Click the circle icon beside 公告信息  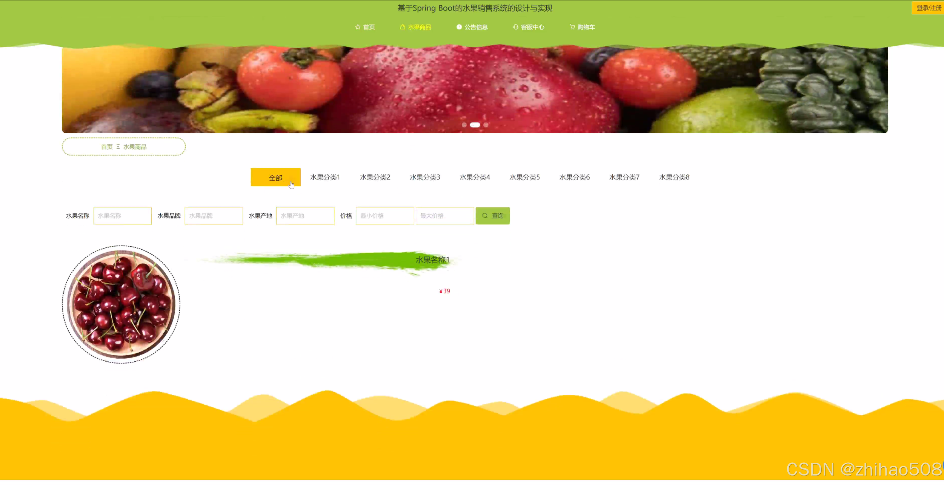click(x=459, y=27)
